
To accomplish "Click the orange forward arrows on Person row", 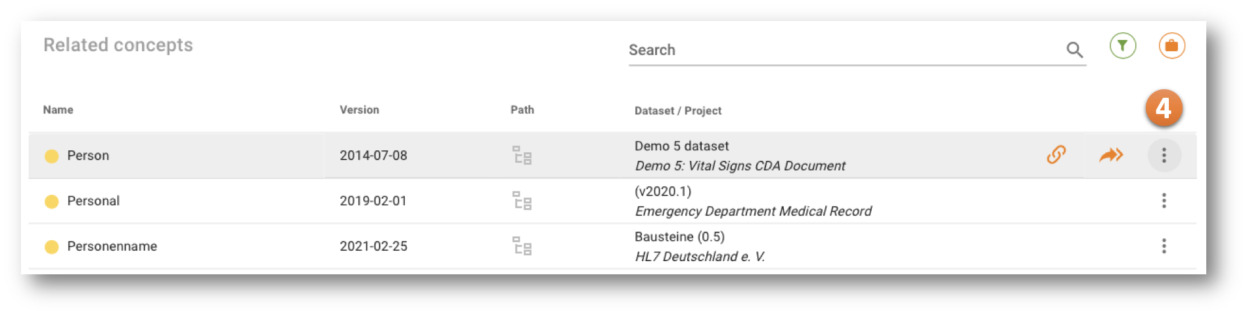I will click(1111, 155).
